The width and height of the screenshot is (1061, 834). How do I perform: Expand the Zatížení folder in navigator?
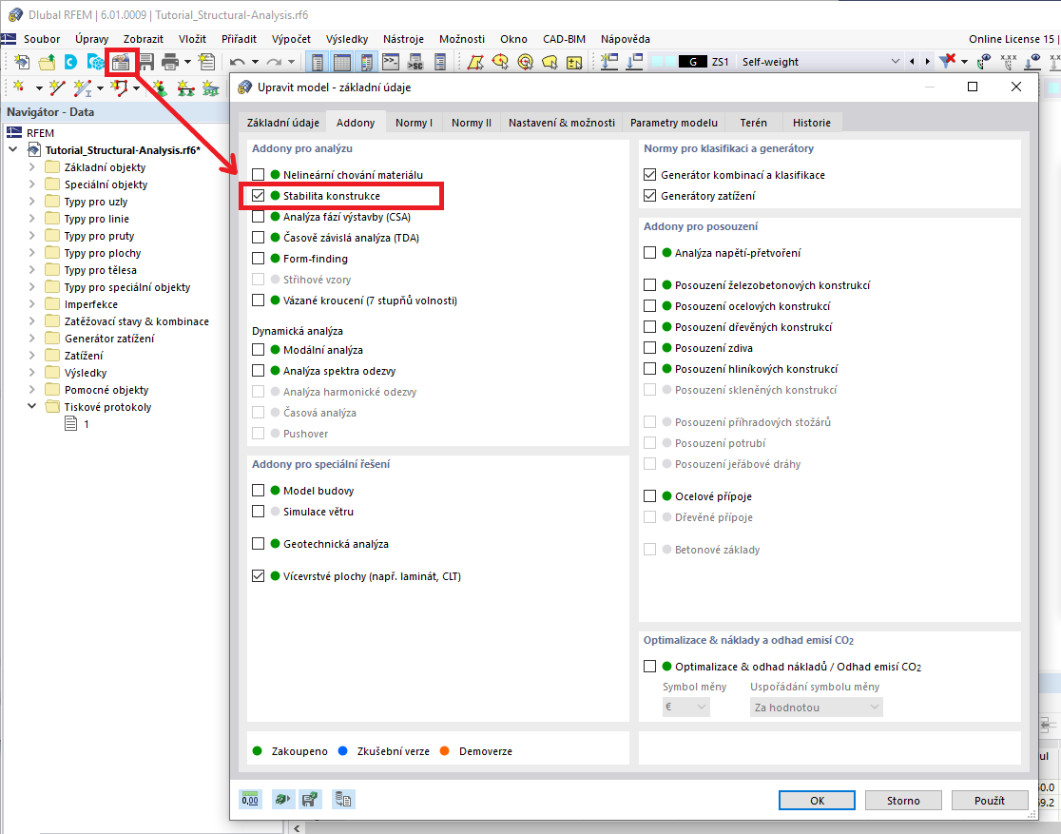point(31,355)
